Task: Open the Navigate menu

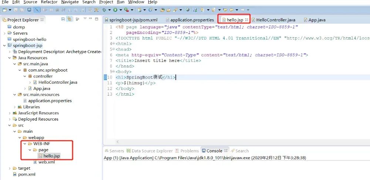Action: click(70, 2)
